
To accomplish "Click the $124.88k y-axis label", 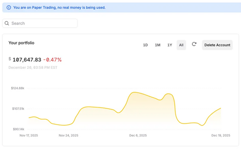I will click(18, 88).
